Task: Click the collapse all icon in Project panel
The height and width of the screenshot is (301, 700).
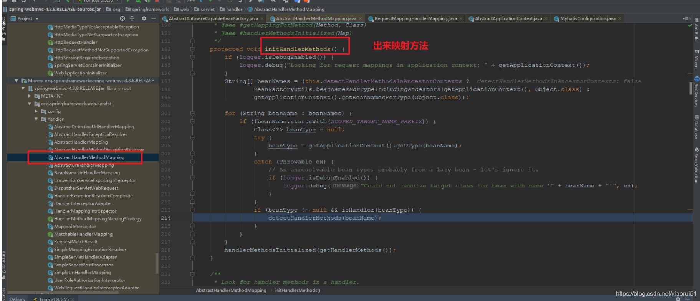Action: coord(132,18)
